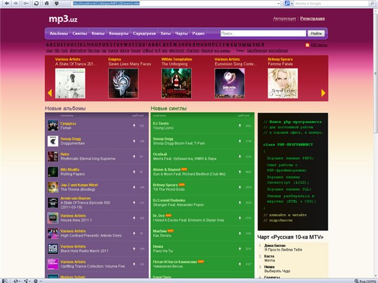Download Jay-Z and Kanye West The Throne
The width and height of the screenshot is (378, 283).
(134, 187)
